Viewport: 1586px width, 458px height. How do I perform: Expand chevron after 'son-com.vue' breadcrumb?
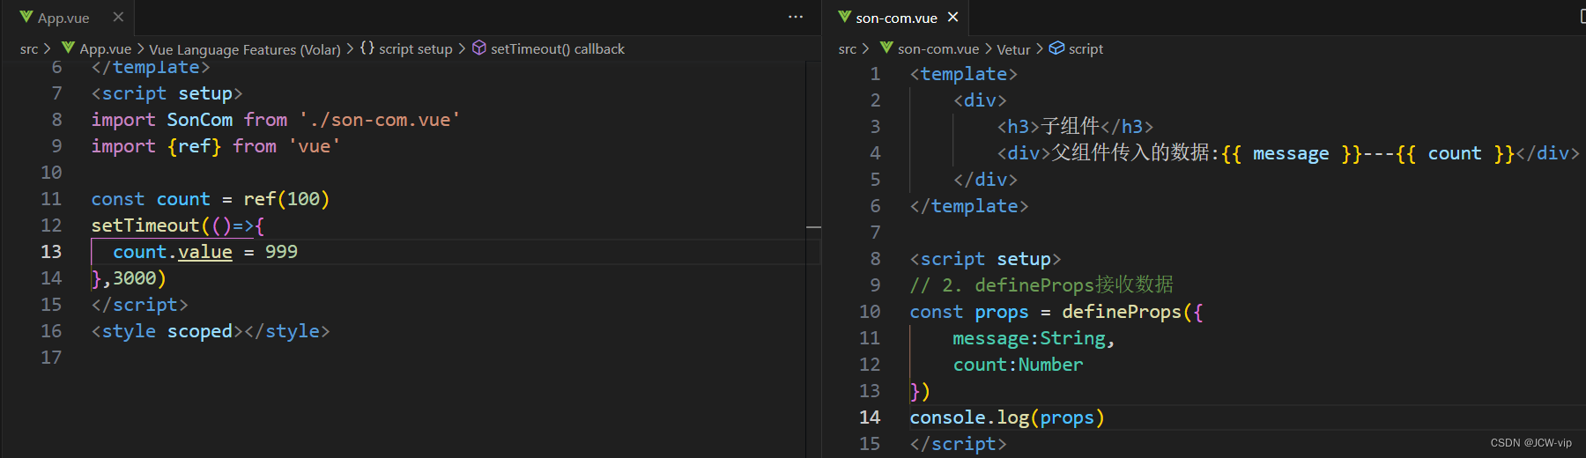pyautogui.click(x=988, y=48)
